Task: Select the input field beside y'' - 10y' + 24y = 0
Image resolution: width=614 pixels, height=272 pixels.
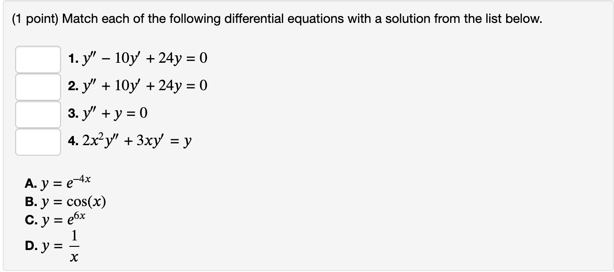Action: [38, 59]
